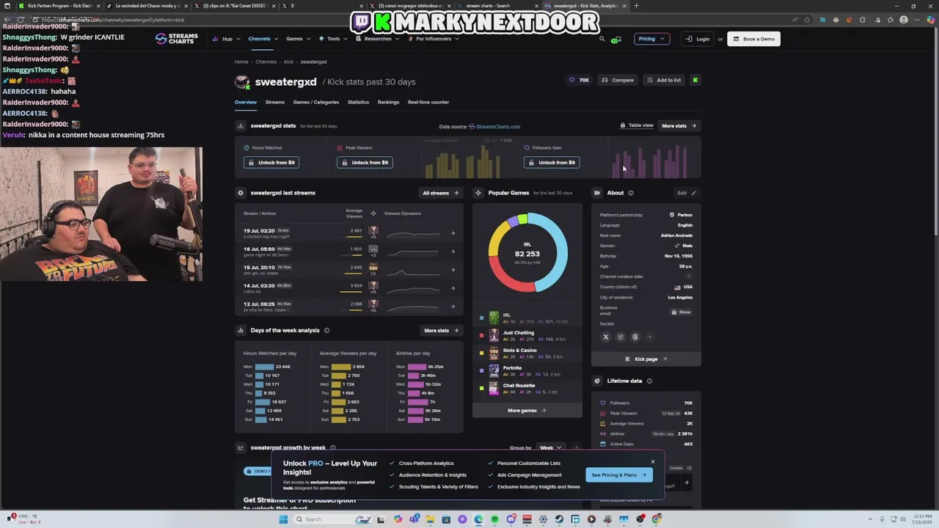Open the Instagram social link icon

pyautogui.click(x=621, y=337)
